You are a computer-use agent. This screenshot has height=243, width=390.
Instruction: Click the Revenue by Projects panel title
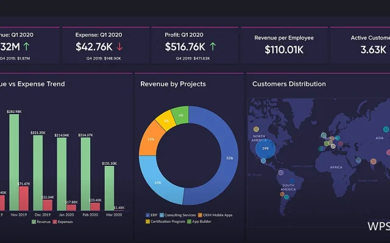pos(173,84)
